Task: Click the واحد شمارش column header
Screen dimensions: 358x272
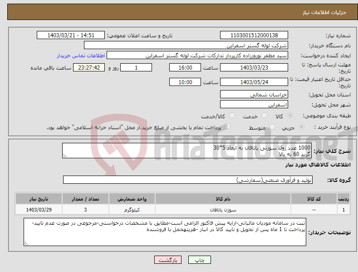Action: coord(132,199)
